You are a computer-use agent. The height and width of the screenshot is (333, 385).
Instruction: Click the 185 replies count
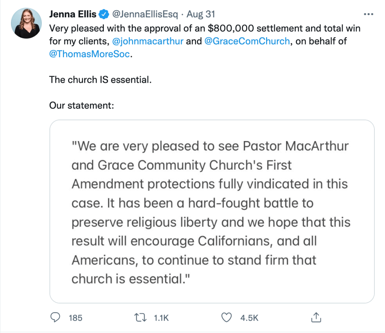[x=75, y=318]
